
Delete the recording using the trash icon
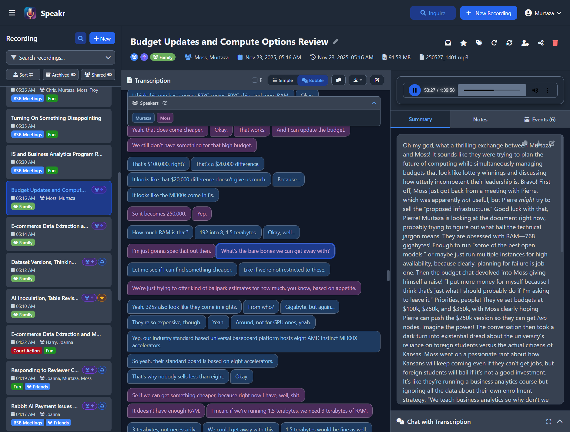click(555, 43)
